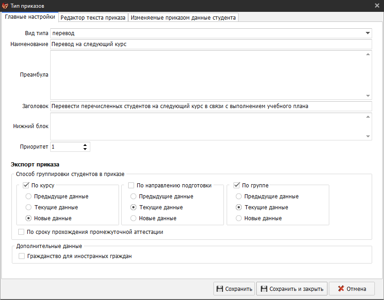Open the Вид типа dropdown list
This screenshot has height=300, width=384.
tap(368, 33)
